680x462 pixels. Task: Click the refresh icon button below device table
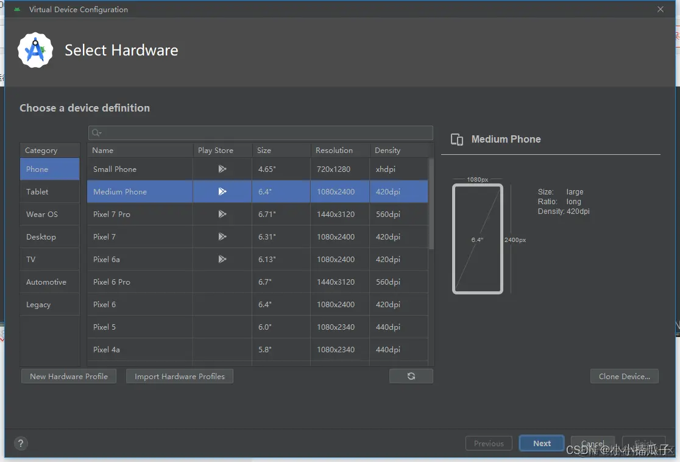pos(411,376)
